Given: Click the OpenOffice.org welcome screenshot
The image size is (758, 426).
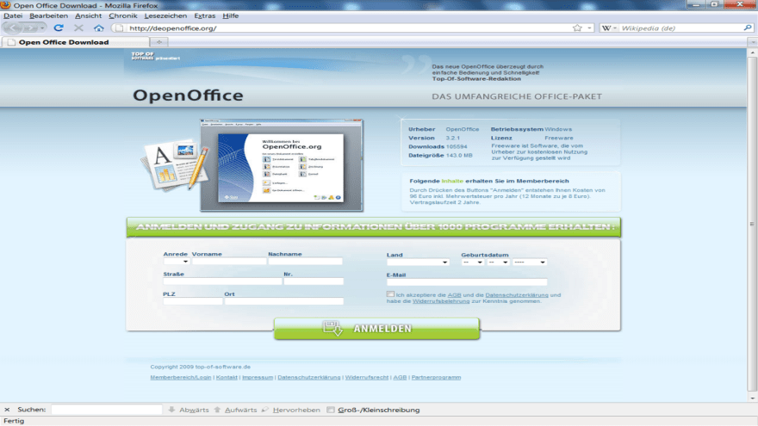Looking at the screenshot, I should 282,165.
